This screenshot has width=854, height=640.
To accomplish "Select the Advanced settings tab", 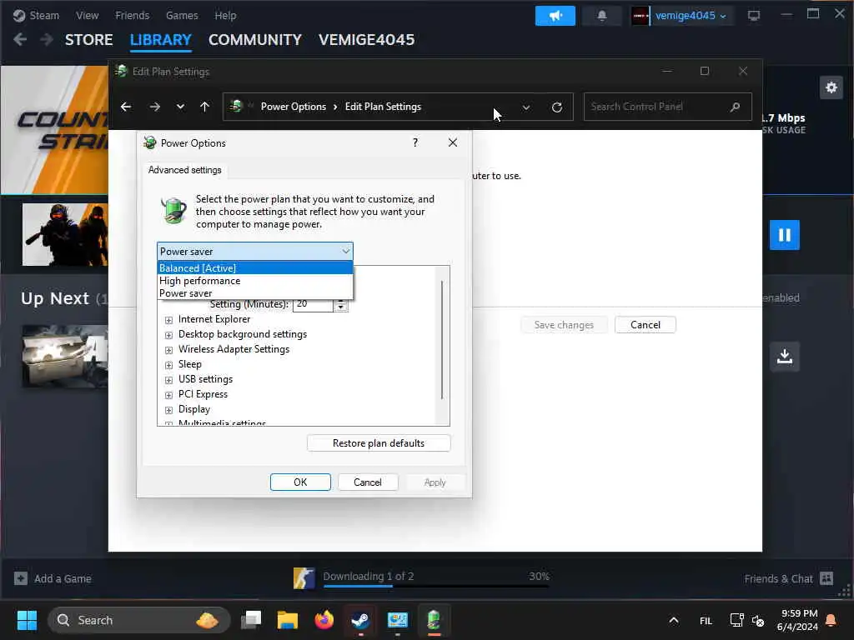I will [x=184, y=170].
